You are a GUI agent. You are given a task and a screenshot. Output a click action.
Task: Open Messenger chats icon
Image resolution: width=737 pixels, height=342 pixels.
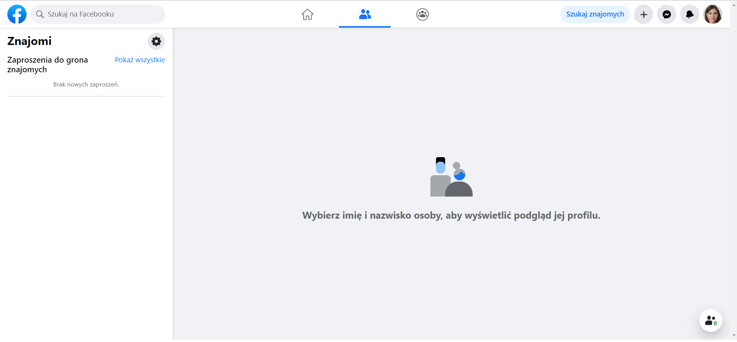point(667,15)
